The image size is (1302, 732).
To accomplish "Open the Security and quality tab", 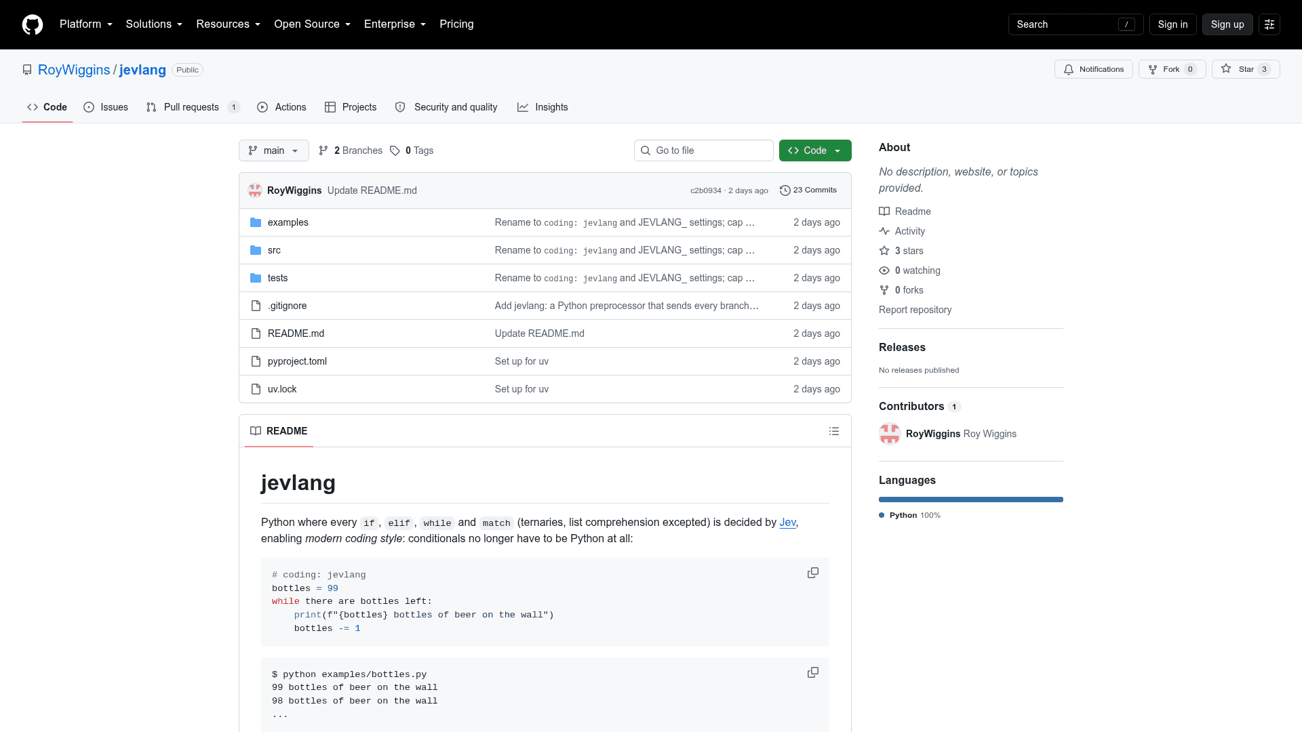I will (x=446, y=107).
